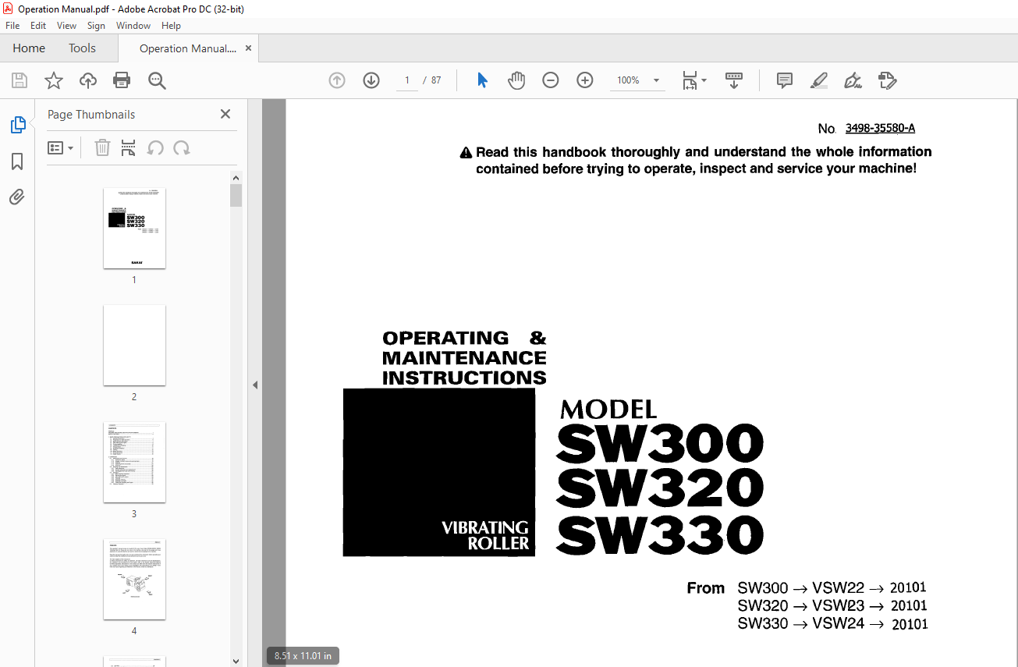The image size is (1018, 667).
Task: Delete selected page with trash icon
Action: click(102, 147)
